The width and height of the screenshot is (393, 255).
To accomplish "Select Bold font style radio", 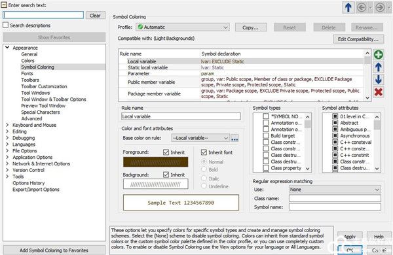I will (204, 169).
